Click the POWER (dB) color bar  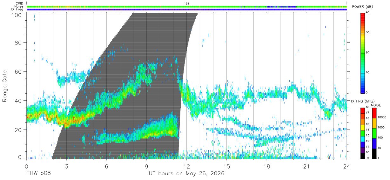click(362, 53)
